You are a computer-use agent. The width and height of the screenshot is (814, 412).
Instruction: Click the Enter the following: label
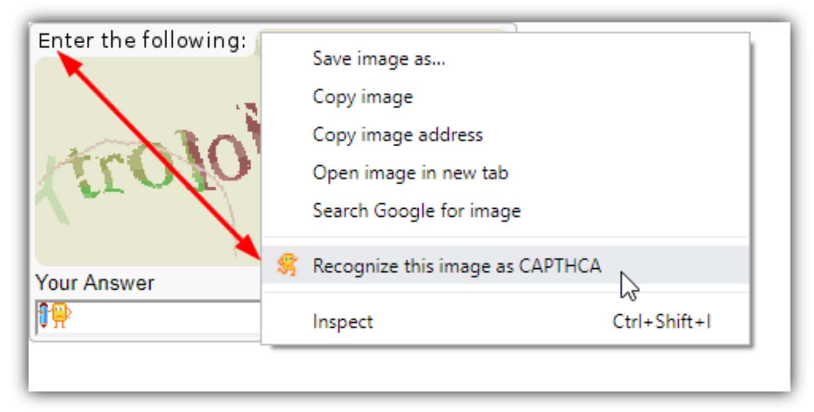click(142, 41)
